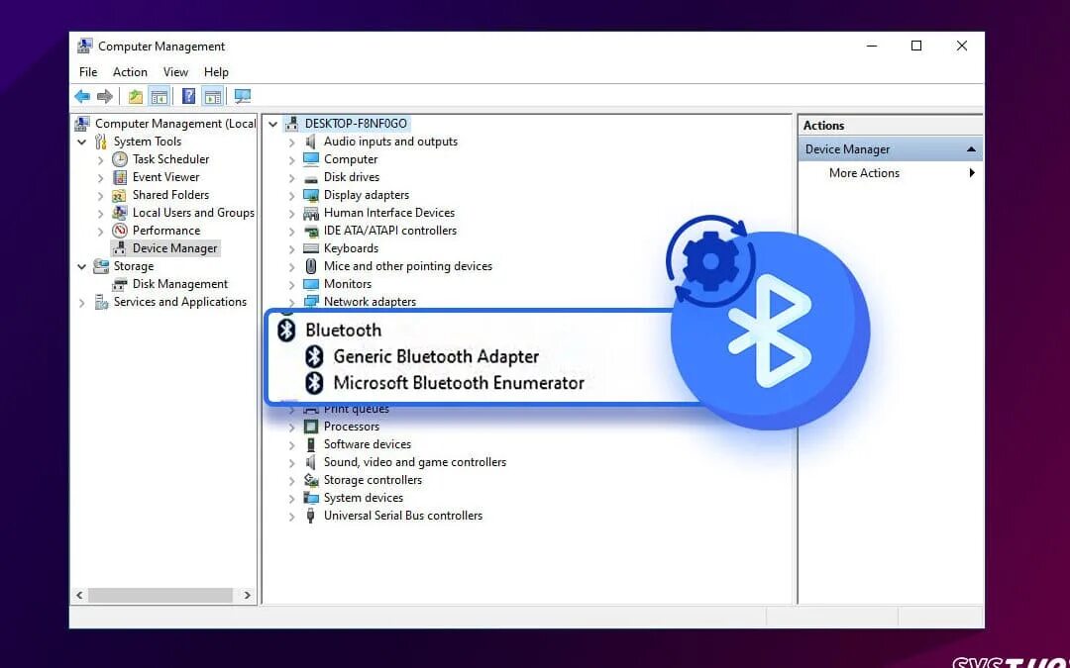
Task: Click the Audio inputs and outputs speaker icon
Action: click(310, 142)
